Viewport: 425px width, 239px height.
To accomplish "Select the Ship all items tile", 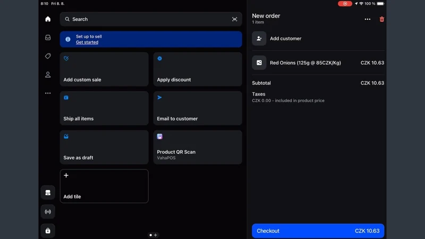I will pos(104,108).
